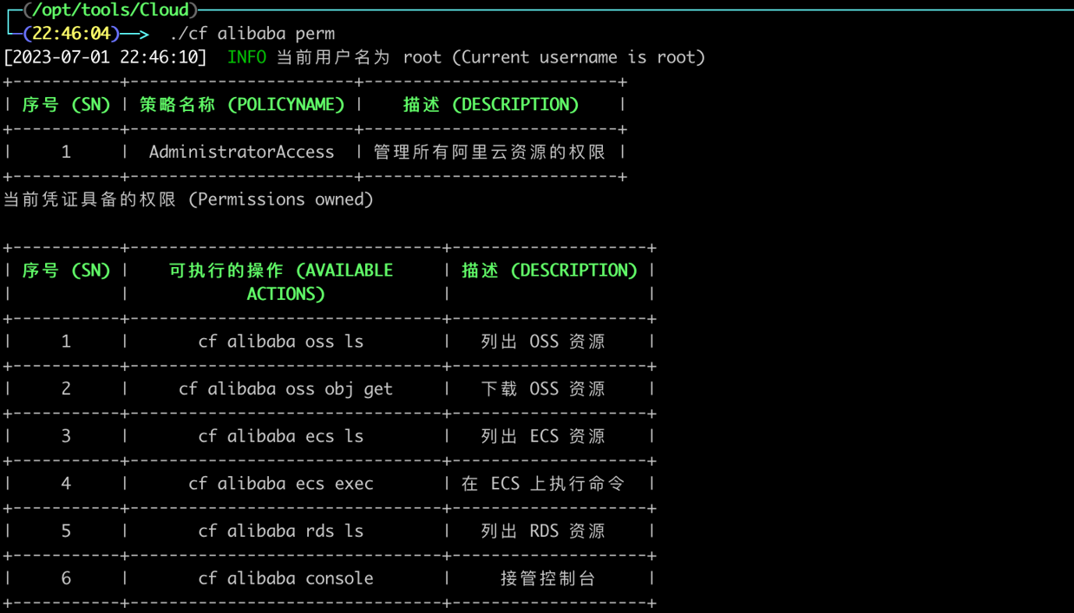1074x613 pixels.
Task: Click the actions table 描述 (DESCRIPTION) header
Action: click(550, 271)
